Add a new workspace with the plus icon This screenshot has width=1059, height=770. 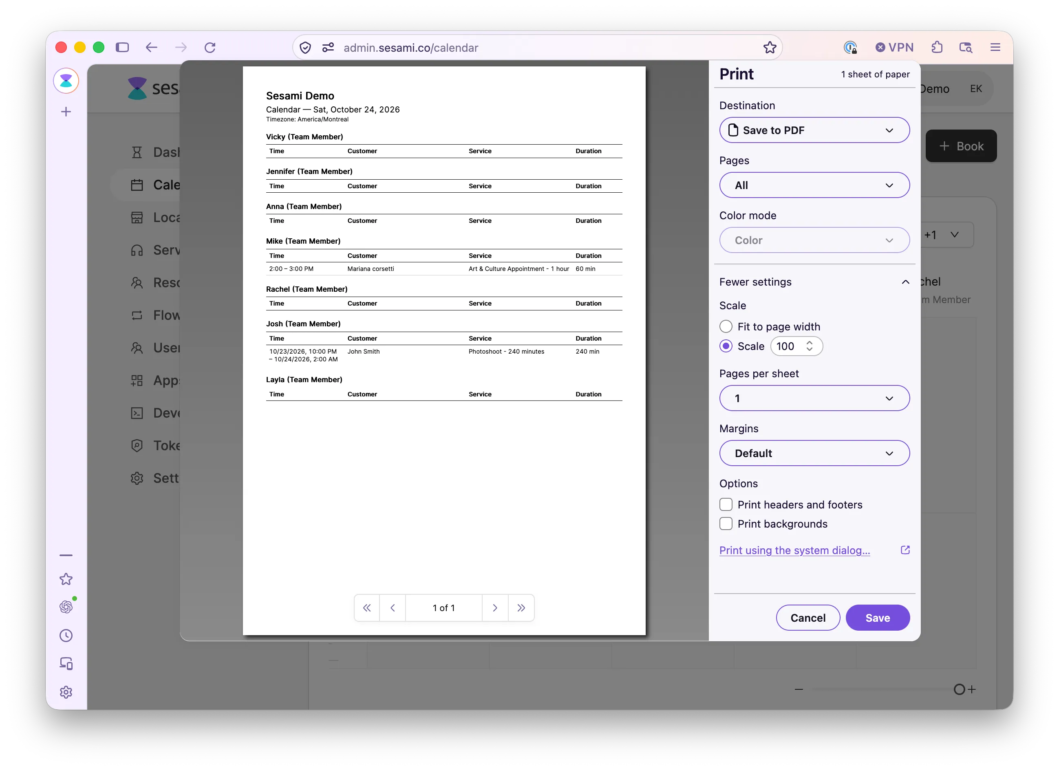pos(66,112)
